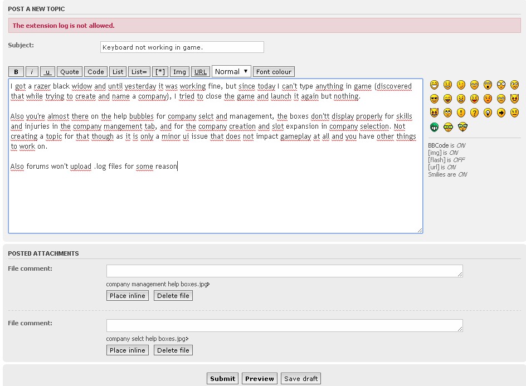
Task: Insert the black arrow smiley
Action: tap(501, 113)
